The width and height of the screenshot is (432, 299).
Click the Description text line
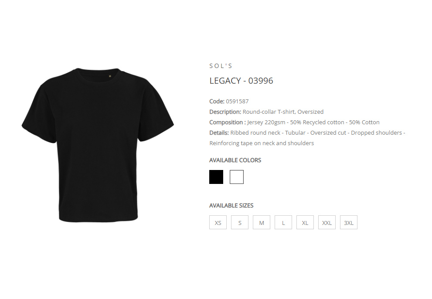pos(266,112)
